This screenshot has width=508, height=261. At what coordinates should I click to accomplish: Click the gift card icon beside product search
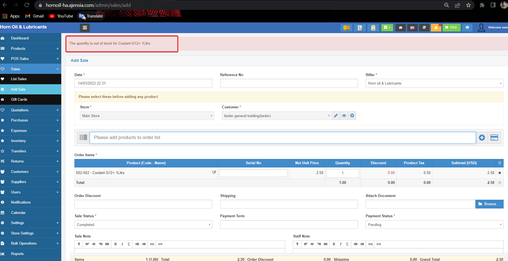tap(494, 138)
